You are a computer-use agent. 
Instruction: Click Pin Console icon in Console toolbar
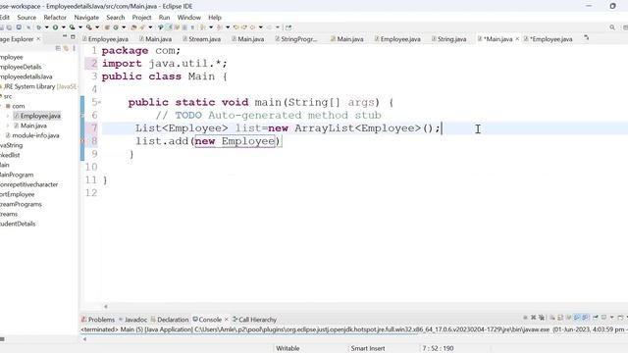pos(596,317)
